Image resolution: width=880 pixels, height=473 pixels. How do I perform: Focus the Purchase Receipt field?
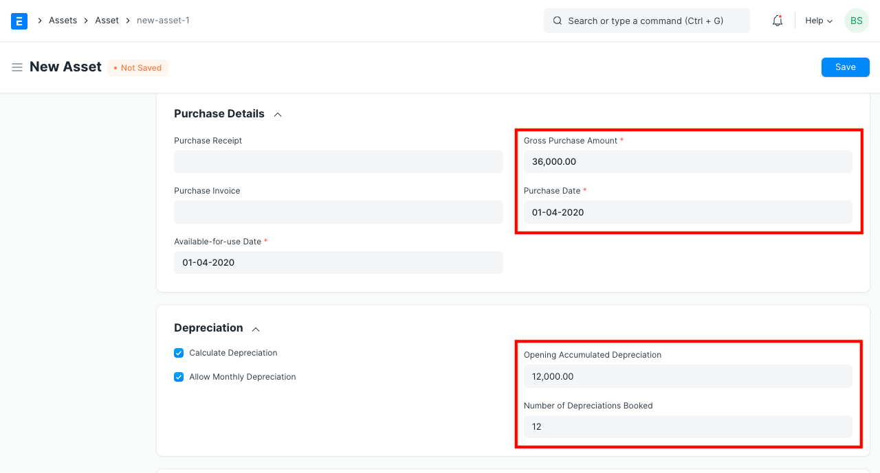pyautogui.click(x=338, y=162)
